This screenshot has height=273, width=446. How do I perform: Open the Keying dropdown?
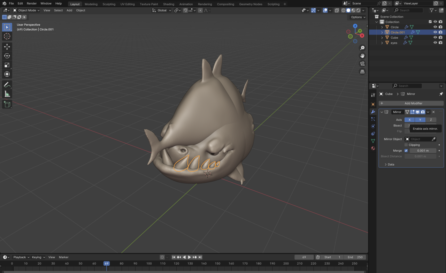[x=38, y=257]
